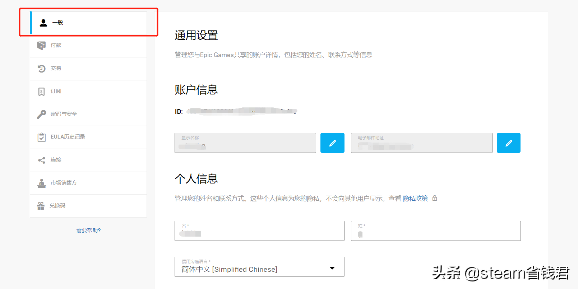Edit the email address with pencil button
Screen dimensions: 578x289
click(508, 143)
